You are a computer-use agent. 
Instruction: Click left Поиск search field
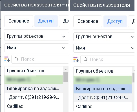pos(40,59)
